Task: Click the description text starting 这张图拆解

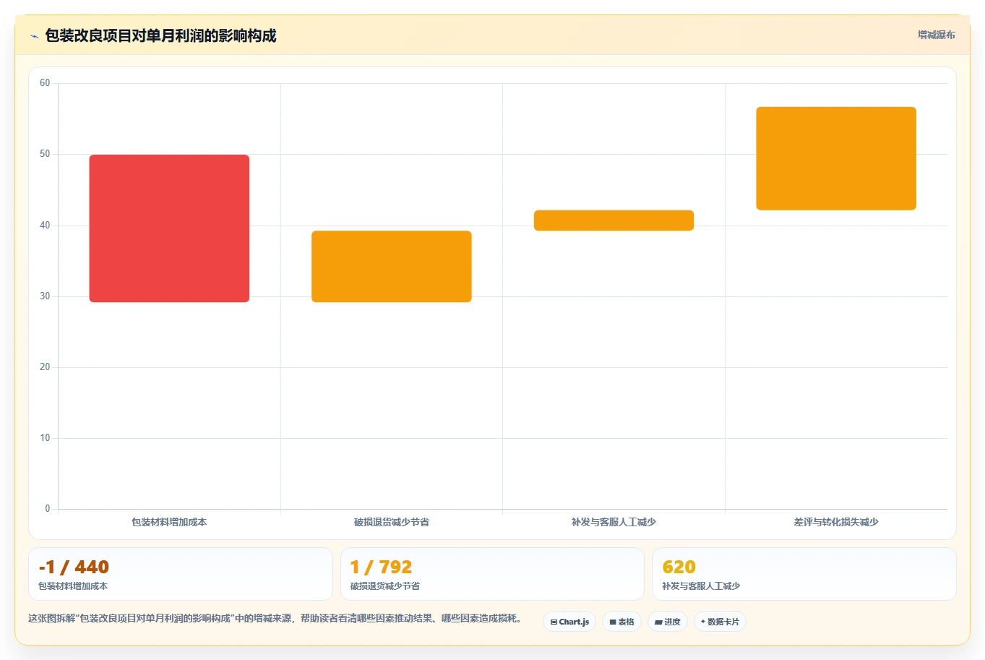Action: (x=275, y=619)
